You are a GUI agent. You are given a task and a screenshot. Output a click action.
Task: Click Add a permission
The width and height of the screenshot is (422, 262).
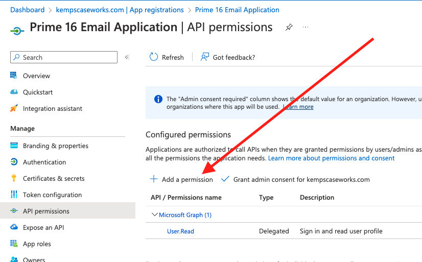[x=181, y=179]
